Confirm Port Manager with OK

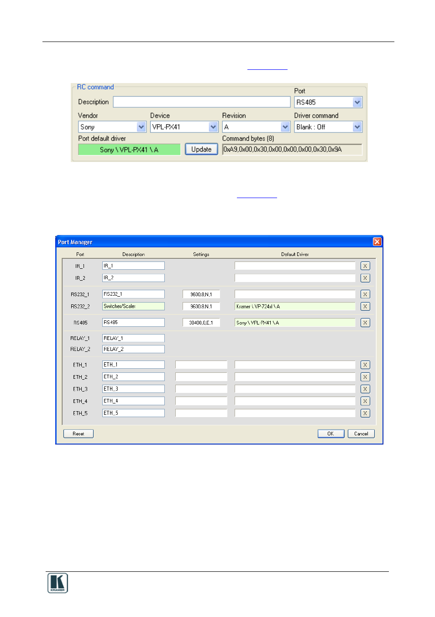(331, 434)
